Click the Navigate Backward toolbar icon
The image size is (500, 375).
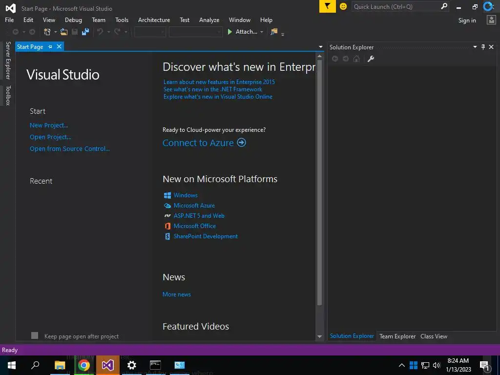click(15, 32)
